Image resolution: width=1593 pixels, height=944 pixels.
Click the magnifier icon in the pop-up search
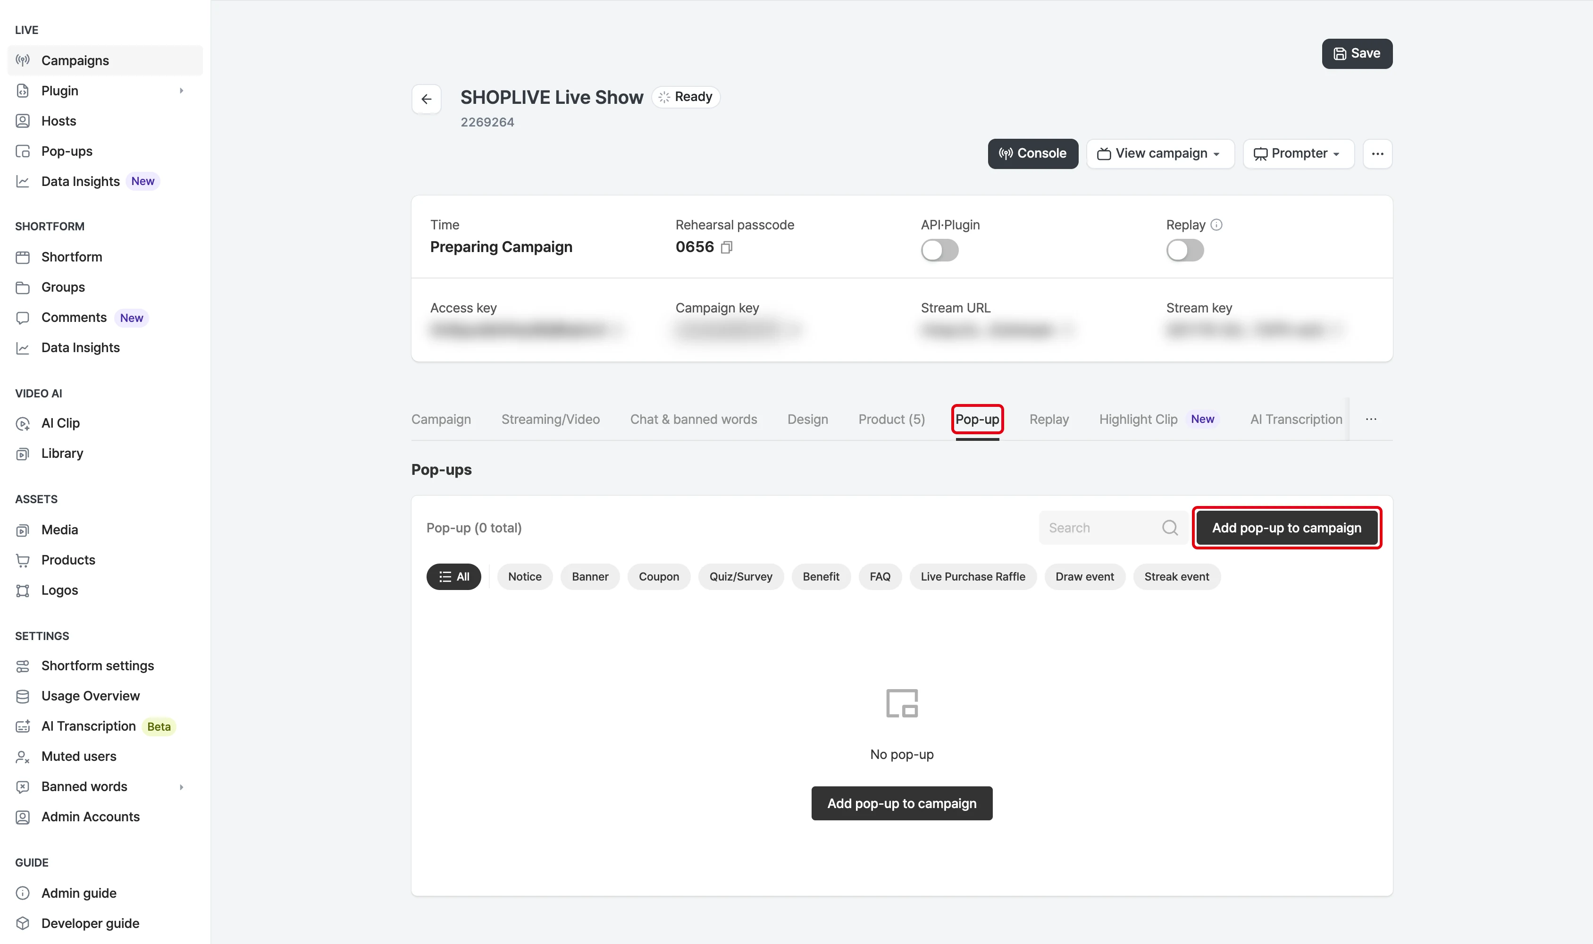click(1169, 527)
